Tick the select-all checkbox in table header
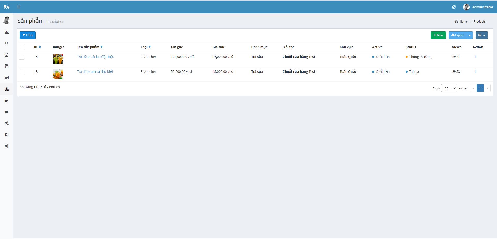Viewport: 497px width, 239px height. click(x=21, y=47)
